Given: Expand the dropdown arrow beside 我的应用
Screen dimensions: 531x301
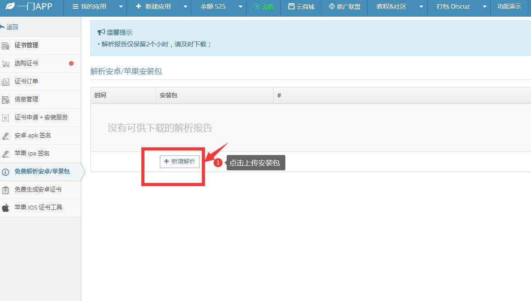Looking at the screenshot, I should pyautogui.click(x=121, y=7).
